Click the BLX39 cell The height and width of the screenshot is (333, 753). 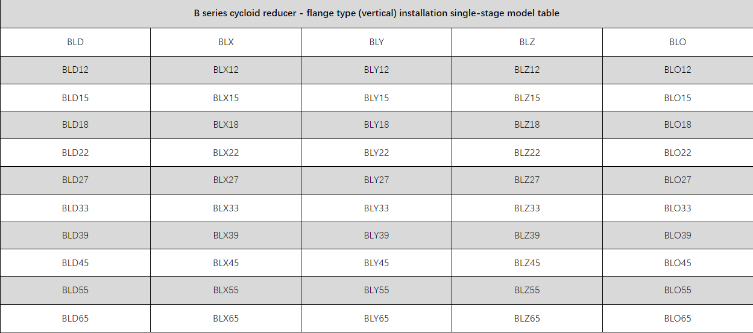226,235
